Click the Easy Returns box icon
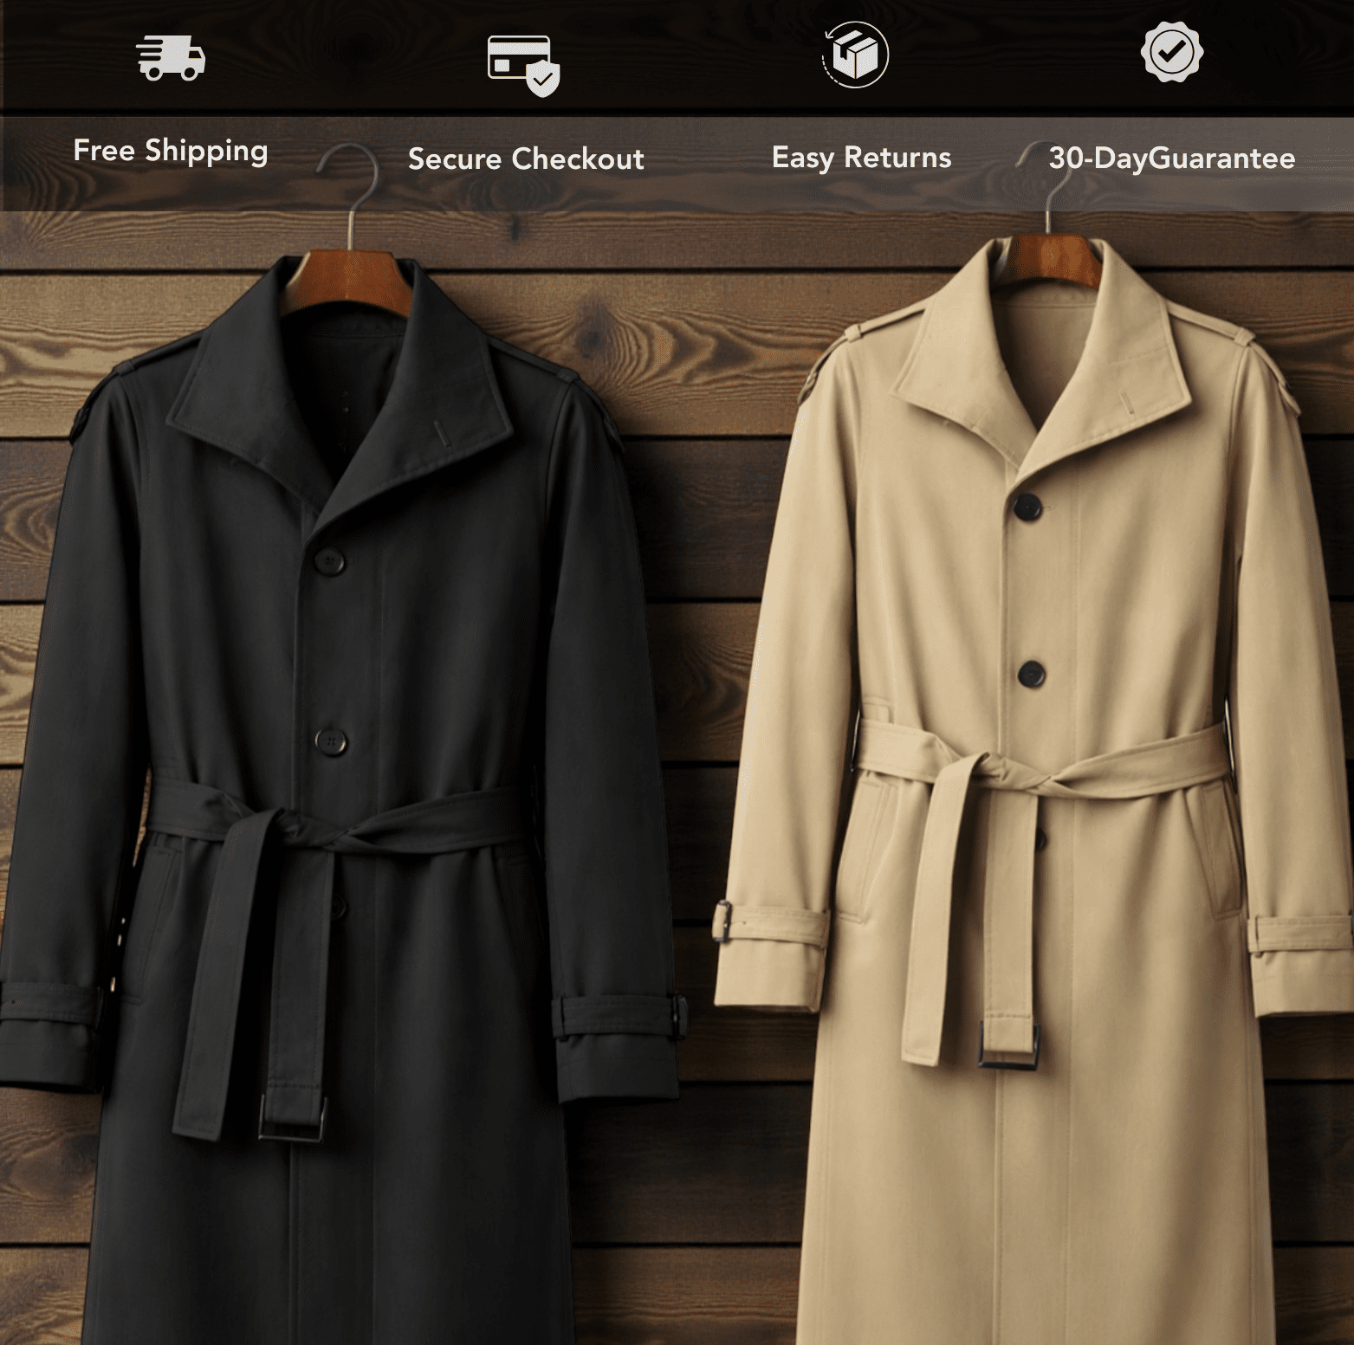The height and width of the screenshot is (1345, 1354). click(855, 55)
